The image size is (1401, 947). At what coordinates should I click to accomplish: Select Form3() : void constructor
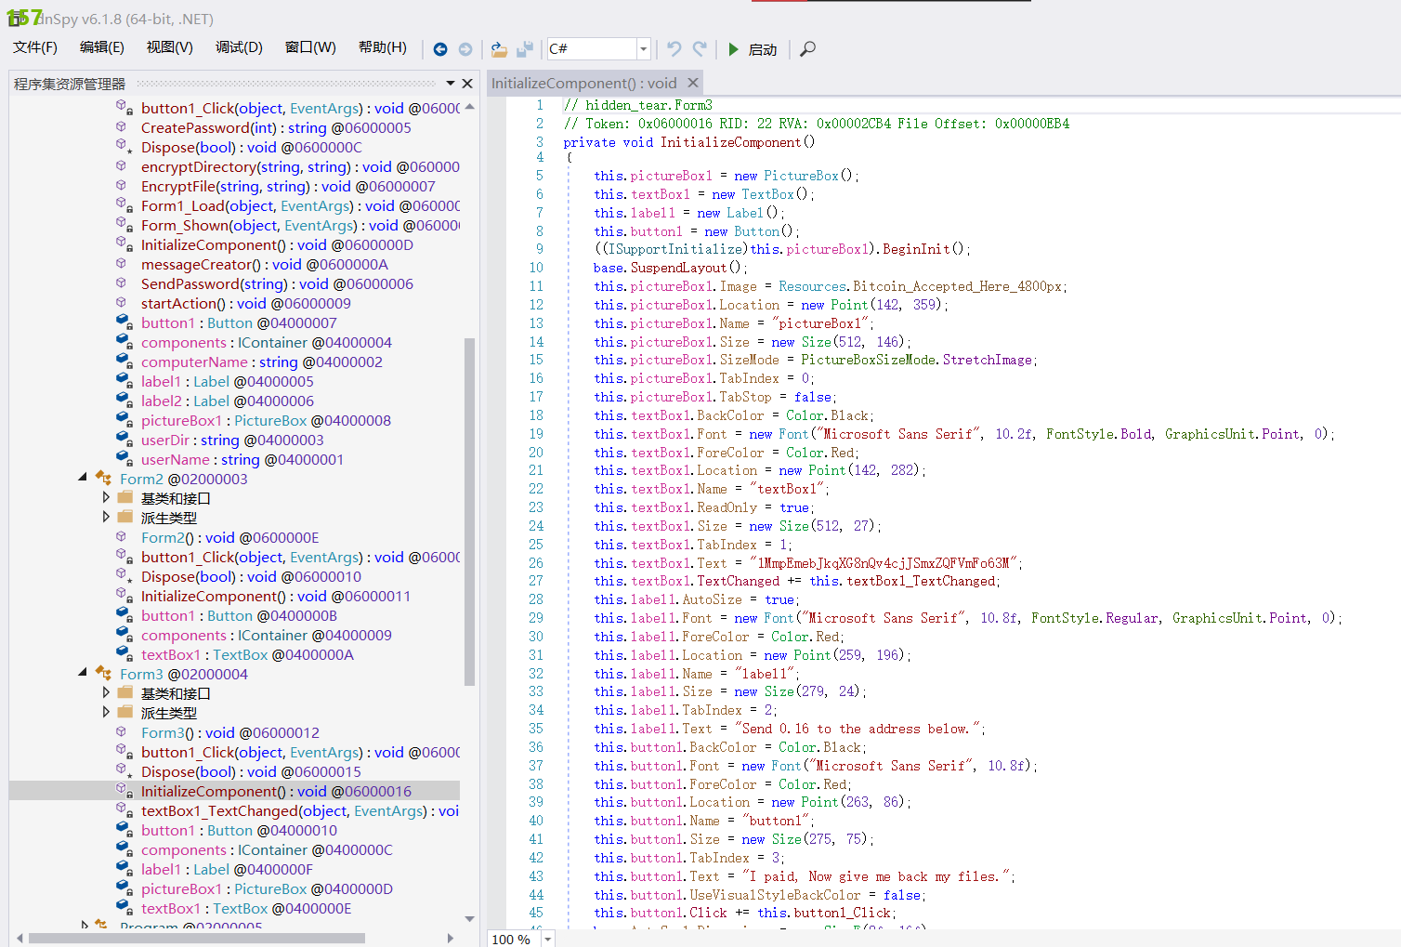click(x=230, y=733)
